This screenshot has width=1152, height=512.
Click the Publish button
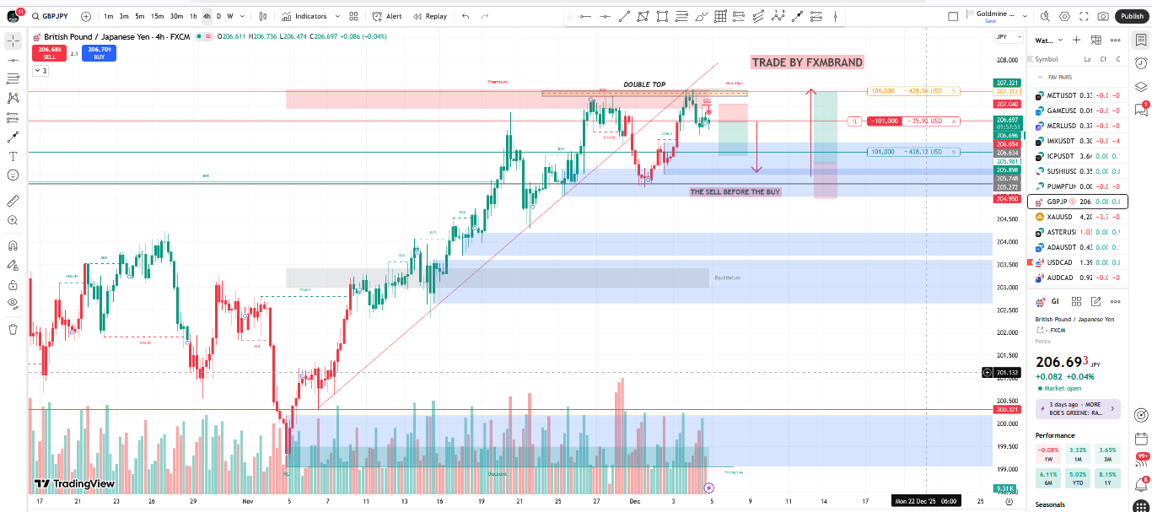1132,16
